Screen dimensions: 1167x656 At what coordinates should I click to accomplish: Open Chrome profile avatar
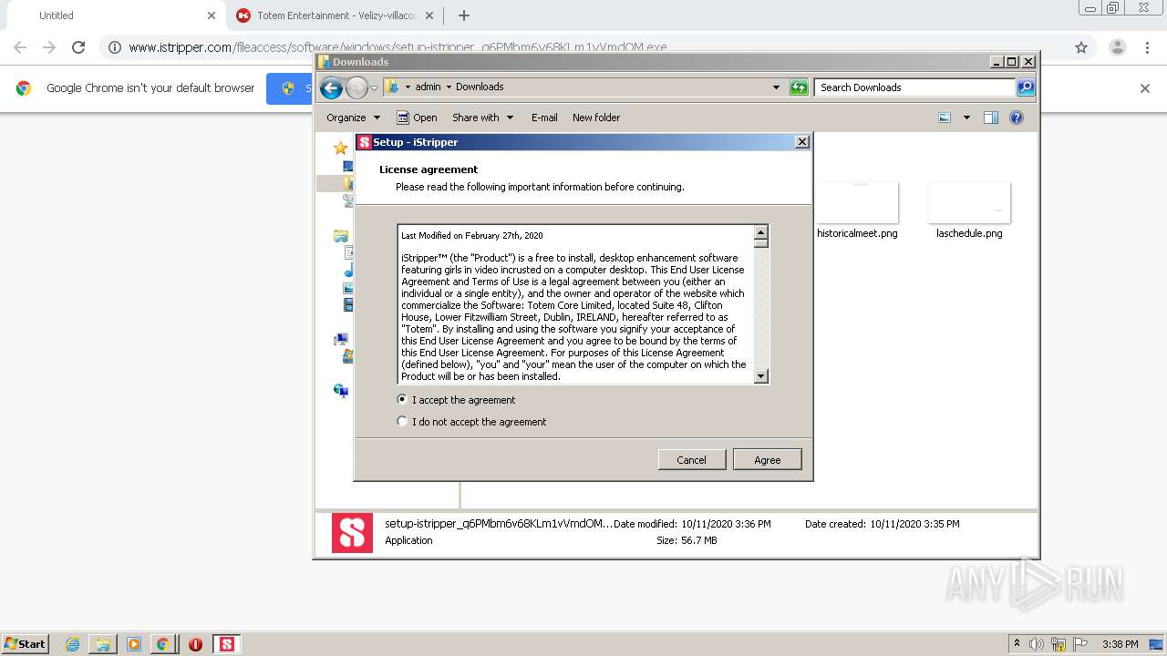[1117, 47]
